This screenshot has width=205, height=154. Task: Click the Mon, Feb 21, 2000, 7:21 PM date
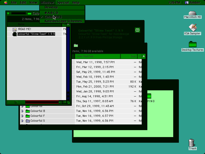[x=95, y=86]
